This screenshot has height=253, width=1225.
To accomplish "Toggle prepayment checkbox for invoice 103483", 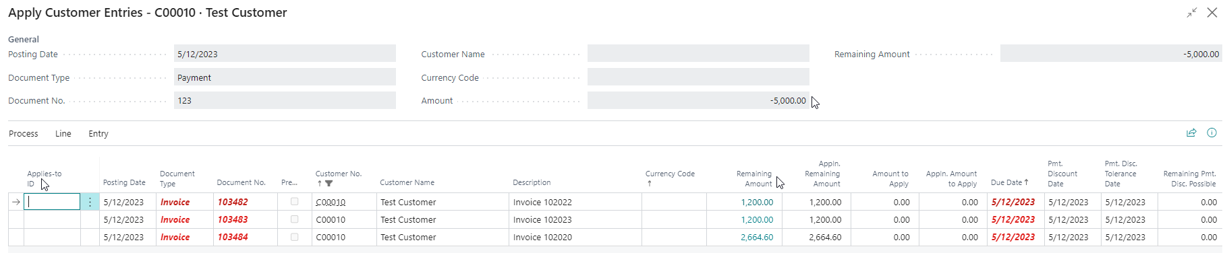I will [294, 219].
